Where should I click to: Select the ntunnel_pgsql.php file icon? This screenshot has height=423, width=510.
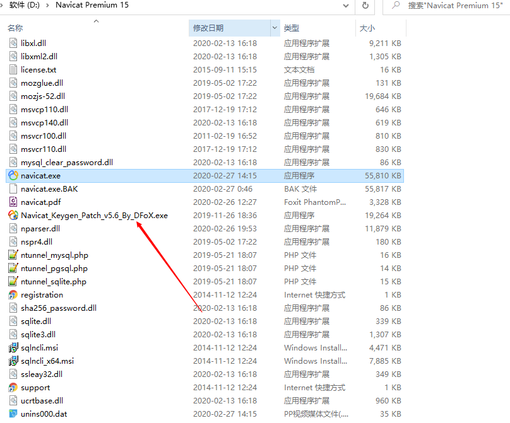(x=13, y=269)
